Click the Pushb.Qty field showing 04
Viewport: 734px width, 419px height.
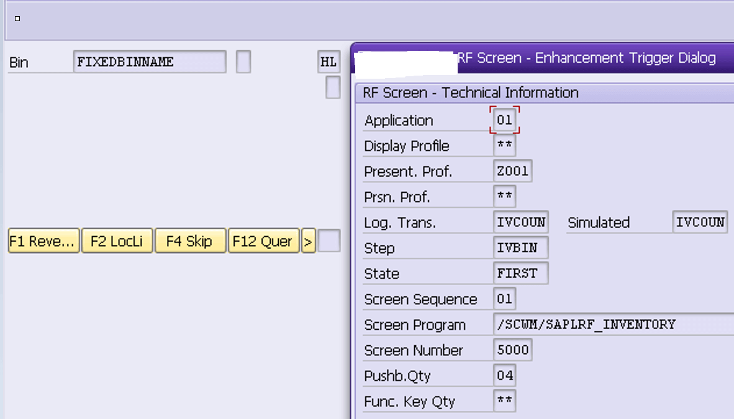coord(504,375)
